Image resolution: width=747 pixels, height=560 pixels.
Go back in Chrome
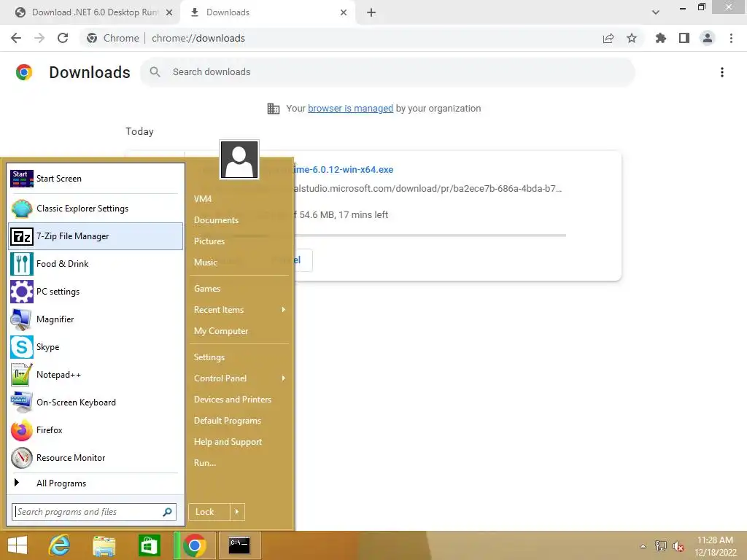point(16,38)
